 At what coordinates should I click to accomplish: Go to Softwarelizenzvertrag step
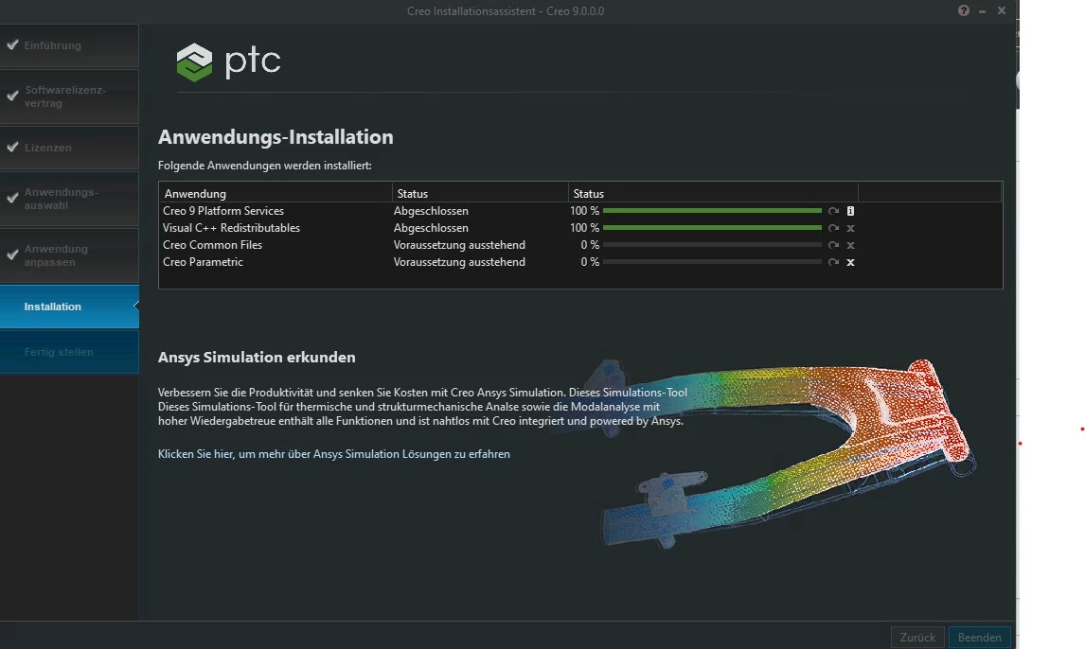pyautogui.click(x=69, y=96)
